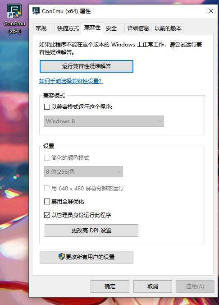The height and width of the screenshot is (305, 219).
Task: Open the Windows 8 compatibility dropdown
Action: tap(104, 121)
